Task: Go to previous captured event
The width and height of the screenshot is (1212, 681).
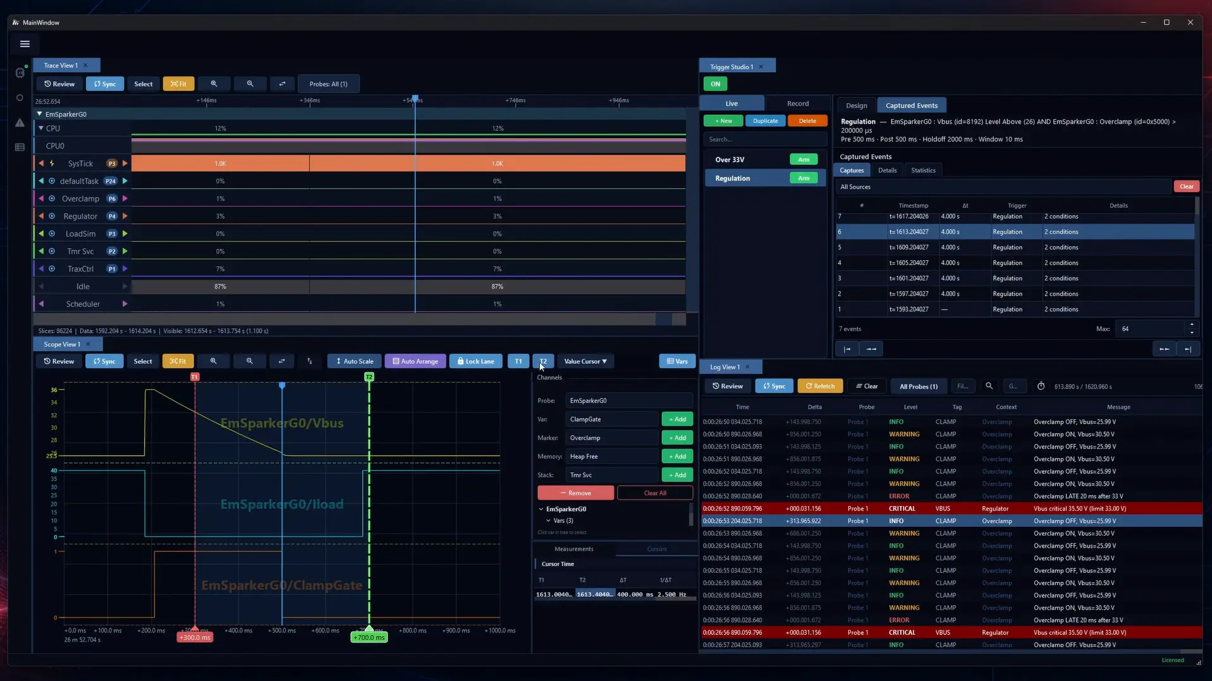Action: tap(871, 349)
